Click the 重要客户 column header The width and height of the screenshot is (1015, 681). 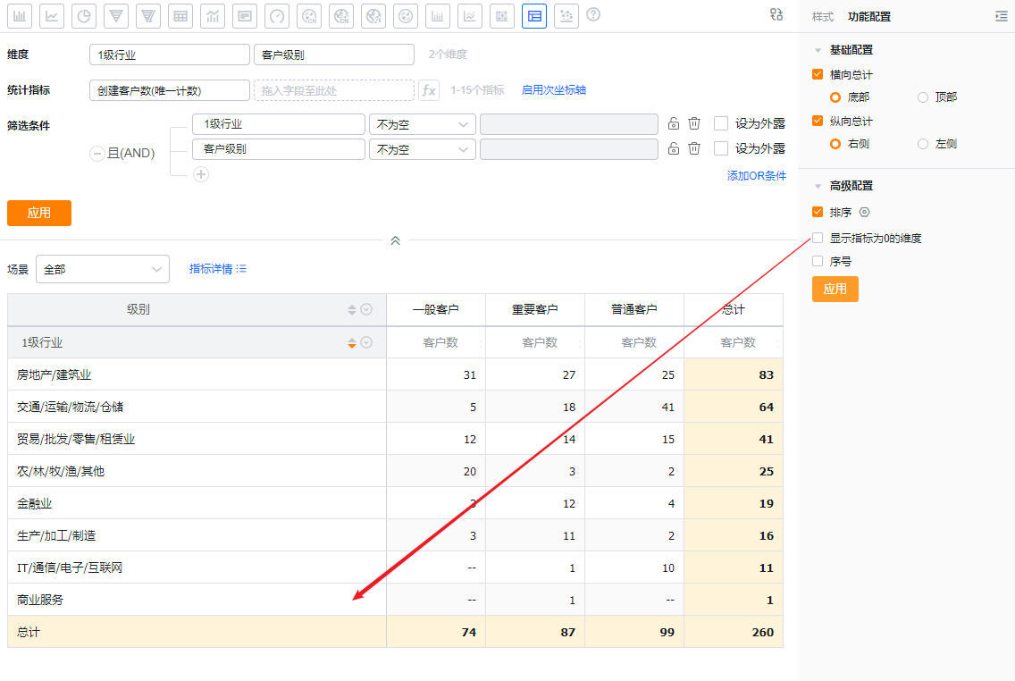click(534, 310)
